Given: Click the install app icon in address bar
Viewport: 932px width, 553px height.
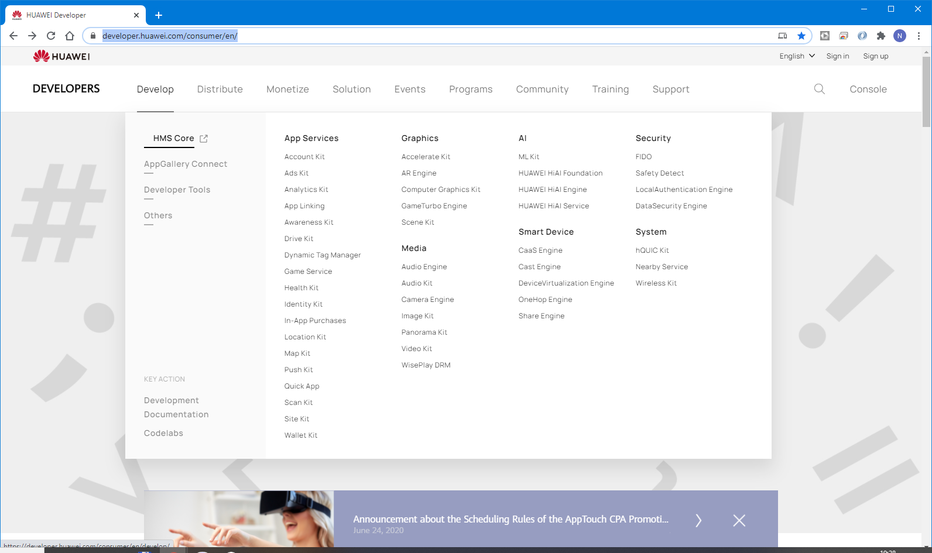Looking at the screenshot, I should click(x=783, y=36).
